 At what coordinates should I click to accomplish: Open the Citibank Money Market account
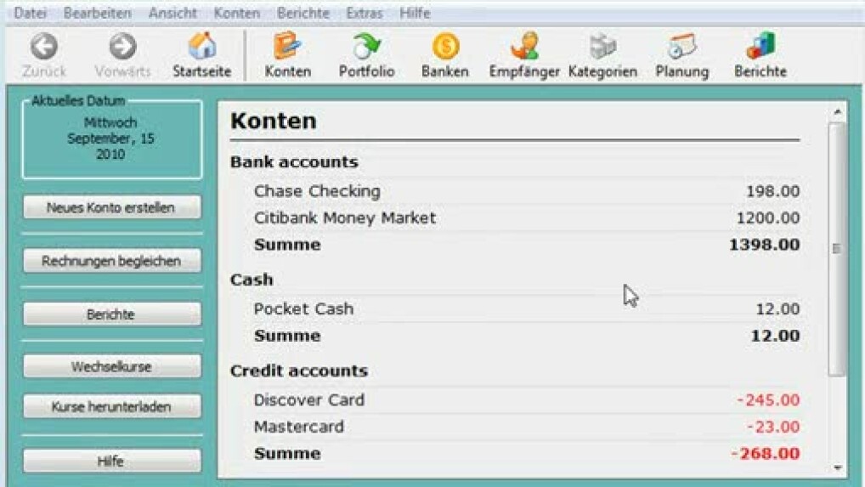344,218
